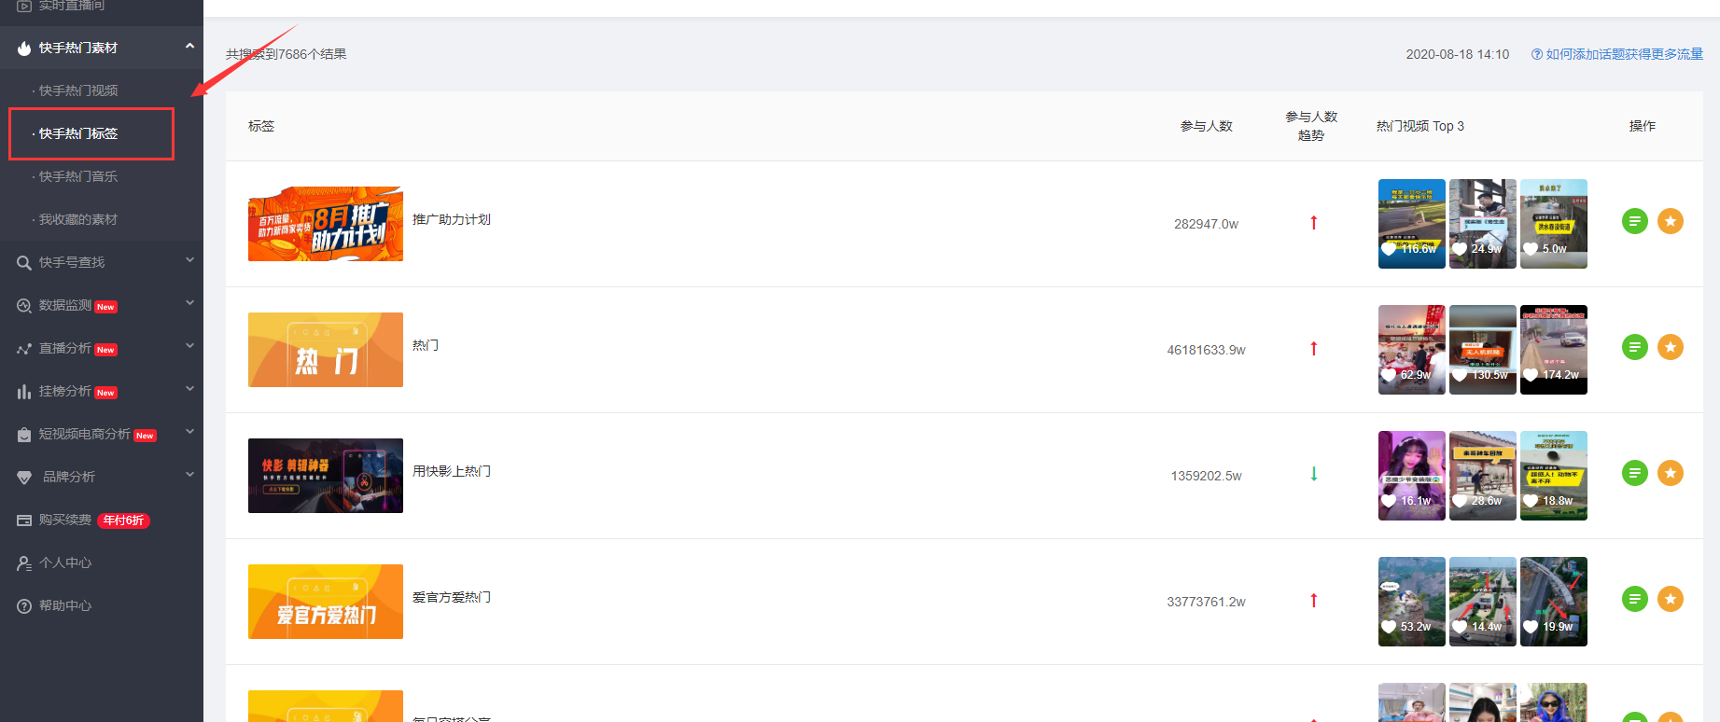
Task: Open details list icon for 推广助力计划
Action: tap(1635, 221)
